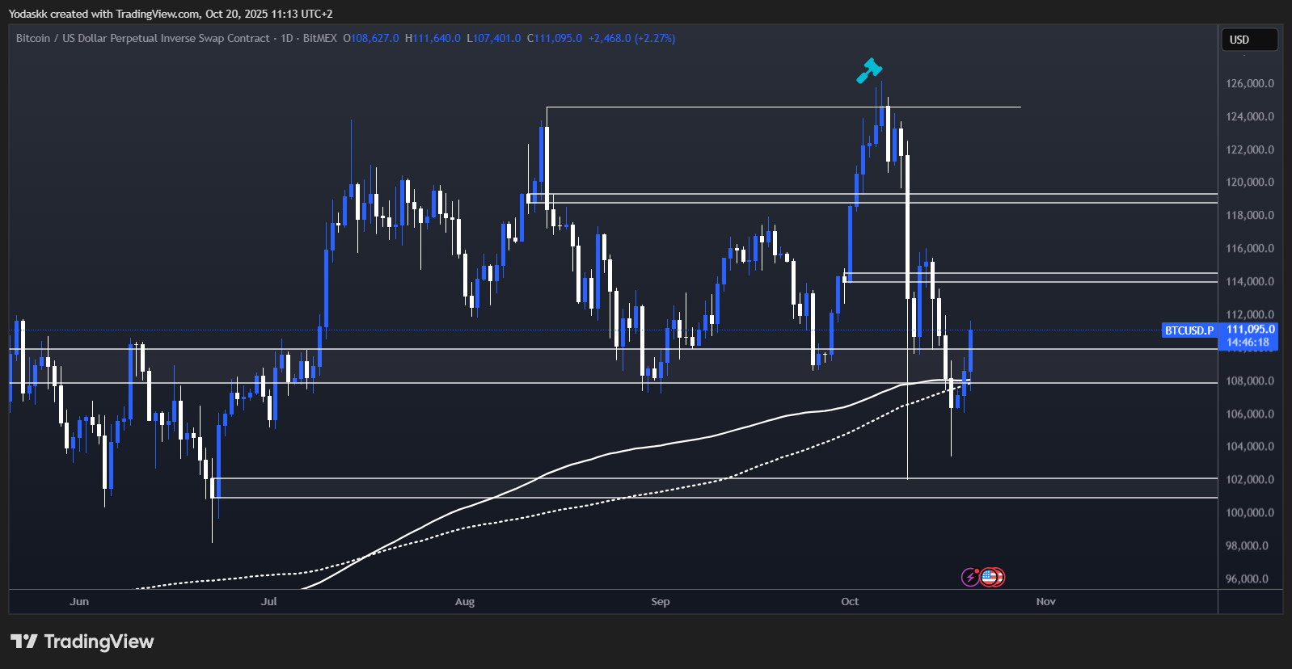Click the +2,468.0 (+2.27%) change value
1292x669 pixels.
(631, 38)
